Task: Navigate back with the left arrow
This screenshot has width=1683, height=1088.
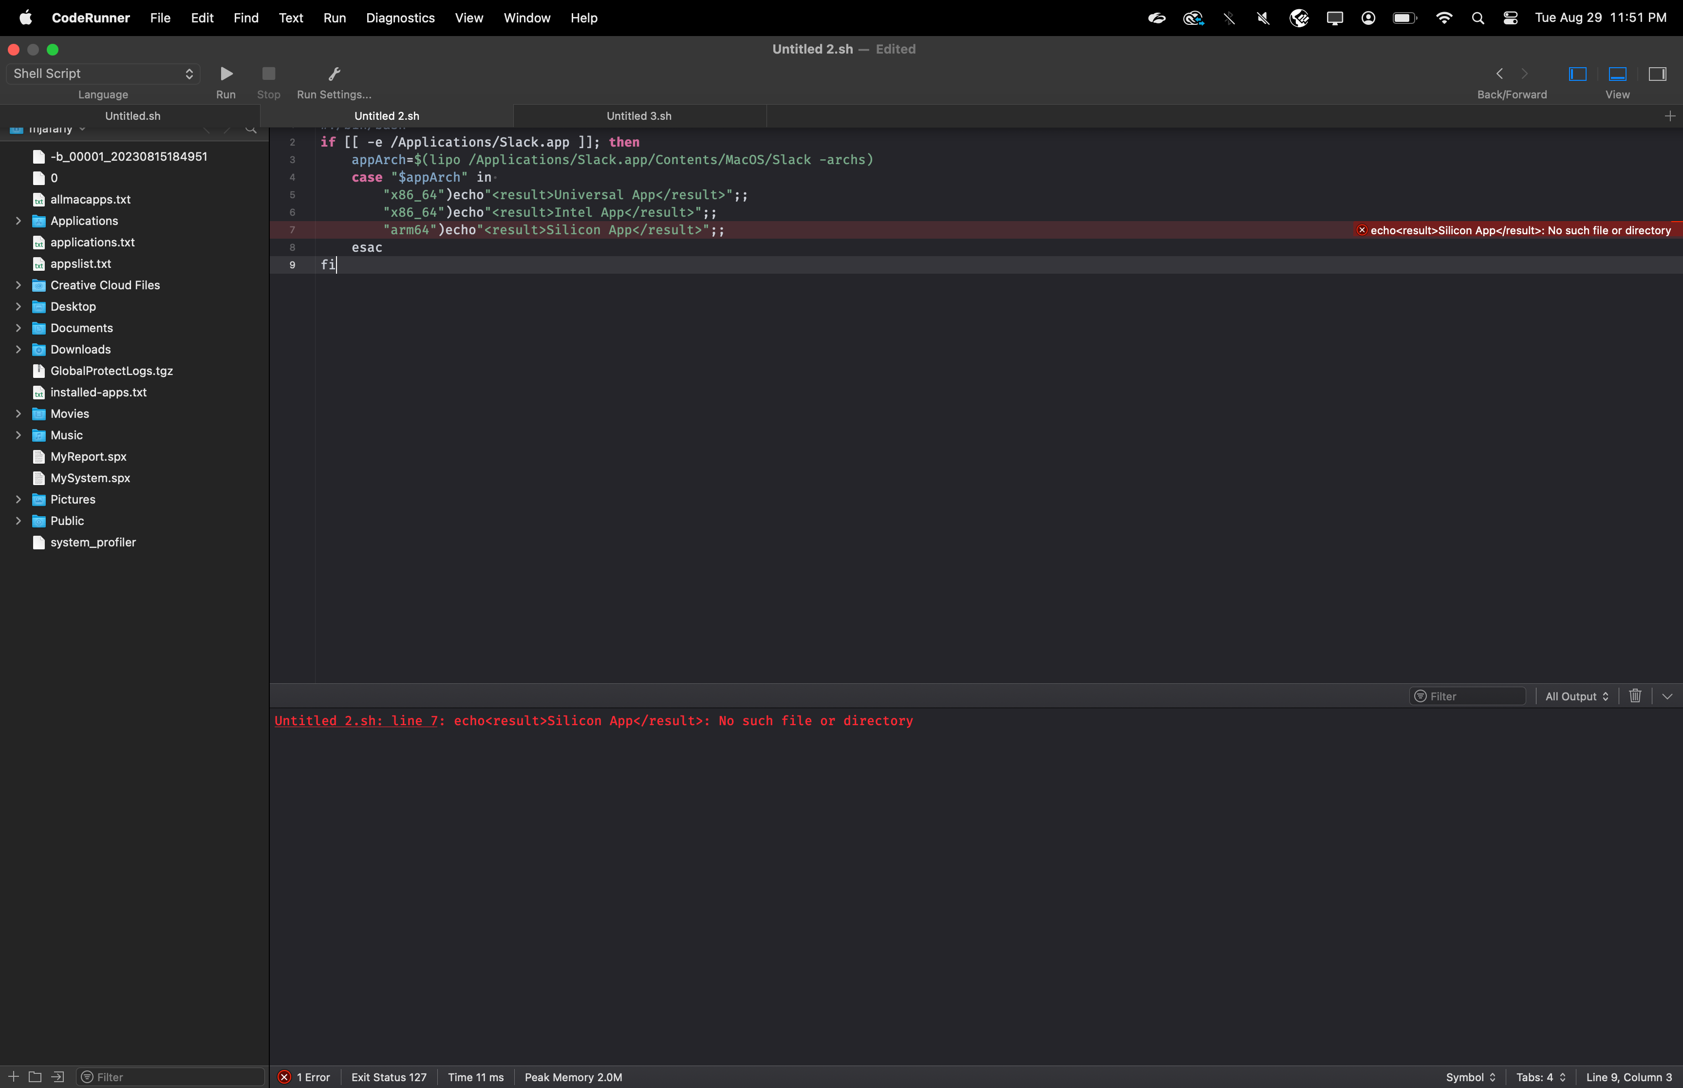Action: coord(1499,74)
